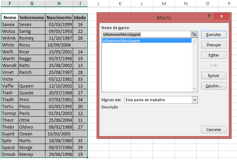
Task: Click the date cell 25/08/1987
Action: pos(59,72)
